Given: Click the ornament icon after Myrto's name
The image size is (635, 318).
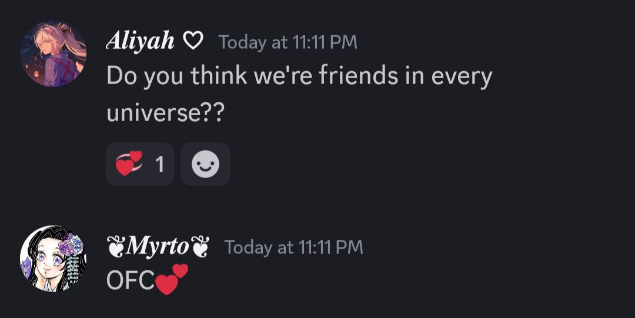Looking at the screenshot, I should pos(200,247).
